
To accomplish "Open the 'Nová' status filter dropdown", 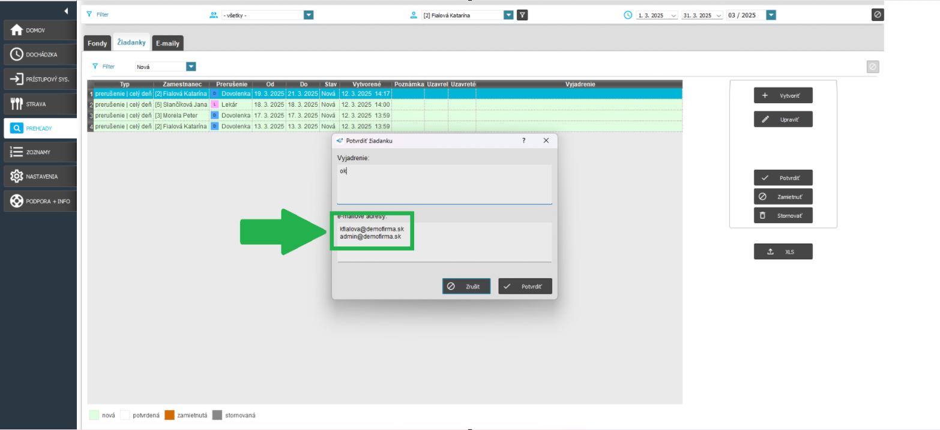I will (191, 67).
